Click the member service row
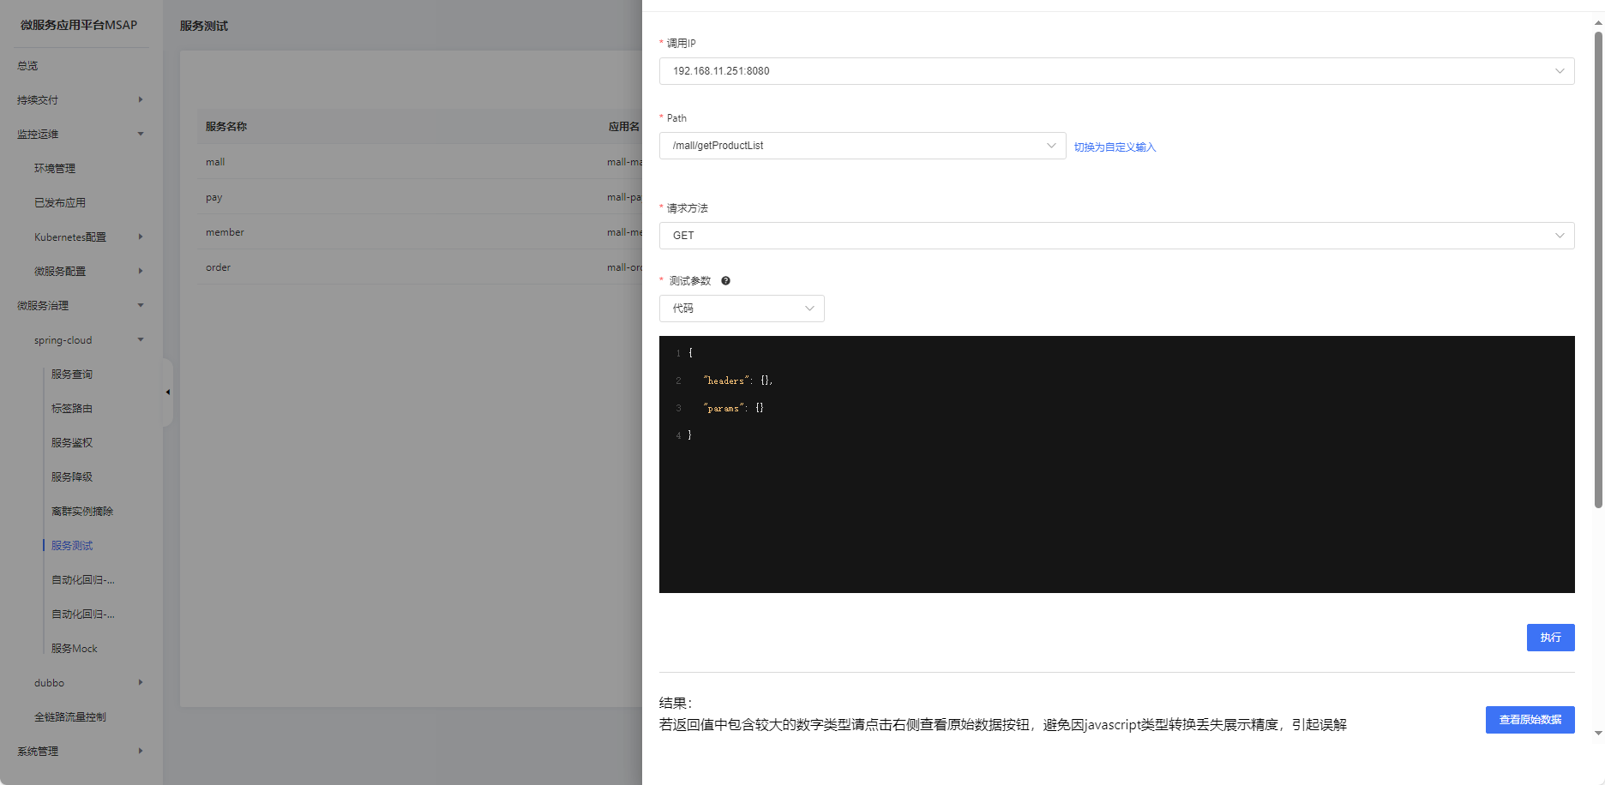The width and height of the screenshot is (1605, 785). coord(420,232)
